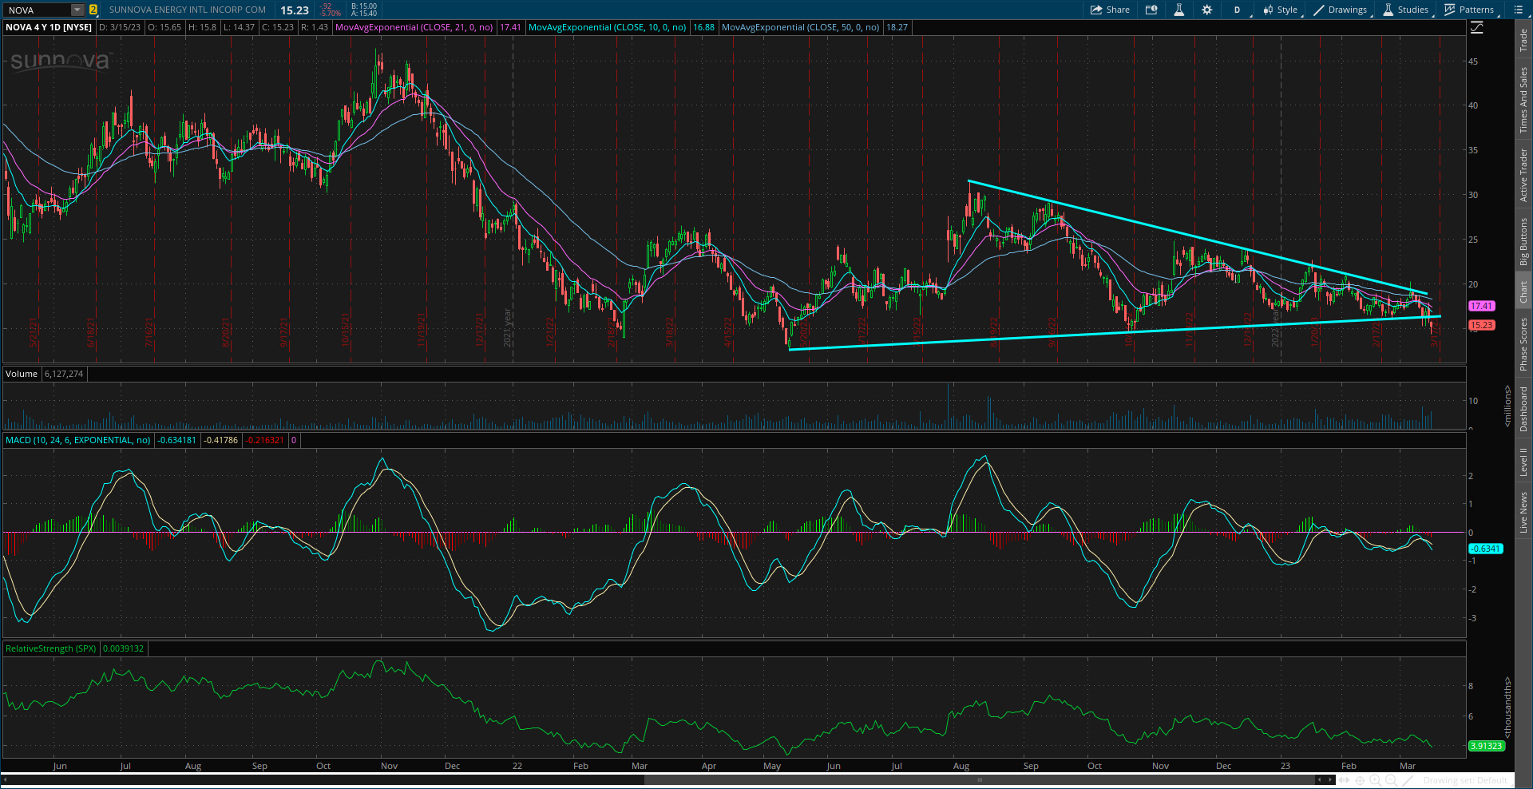Click scroll right arrow on time scrollbar
Image resolution: width=1533 pixels, height=789 pixels.
coord(1330,779)
